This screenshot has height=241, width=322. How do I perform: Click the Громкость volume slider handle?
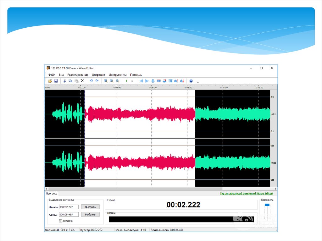click(x=267, y=205)
